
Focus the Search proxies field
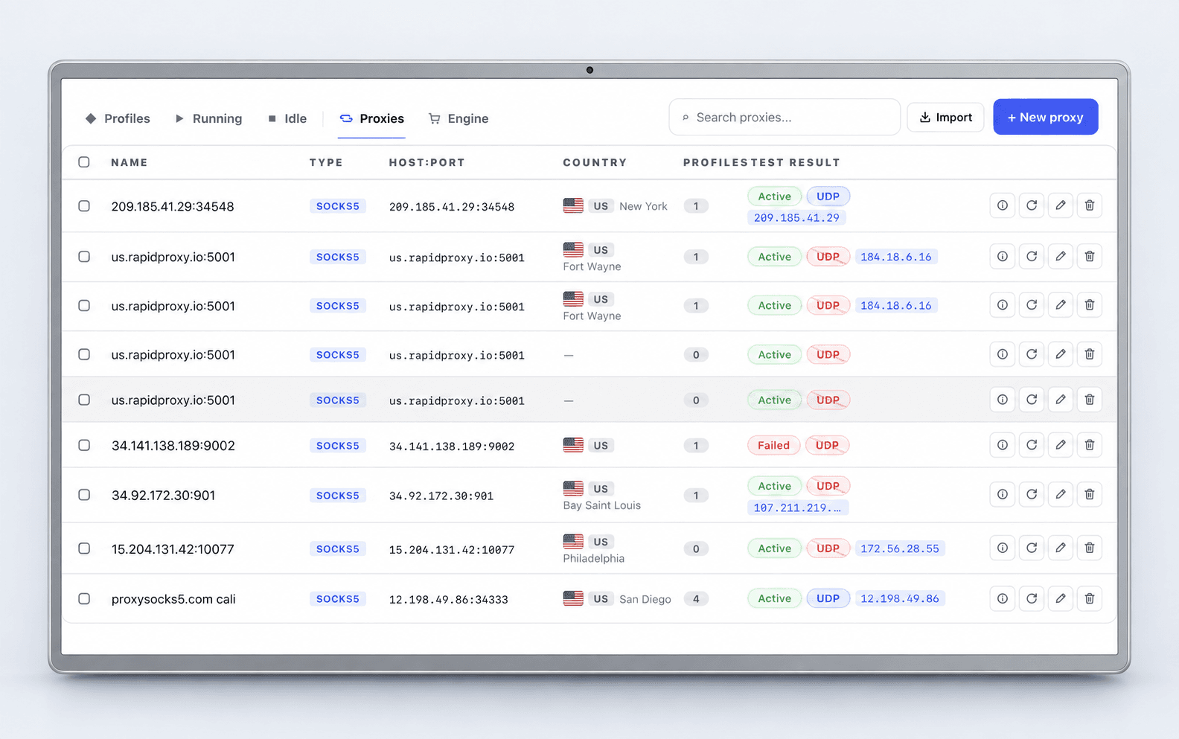(785, 118)
